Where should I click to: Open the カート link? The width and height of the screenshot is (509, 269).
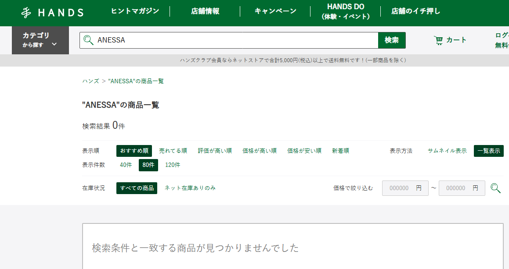tap(450, 40)
